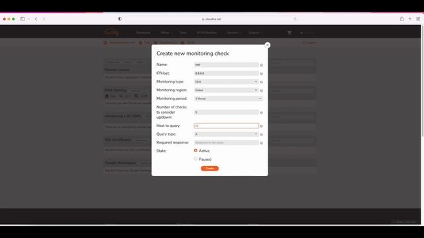Click the Safari address bar
This screenshot has height=238, width=424.
[x=211, y=19]
